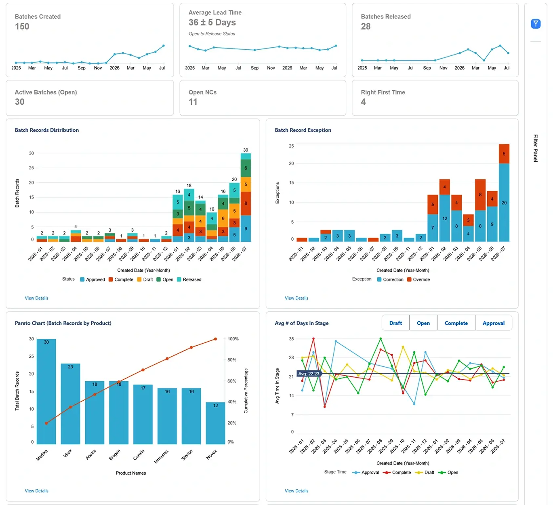Click the Batches Released value 28

366,26
